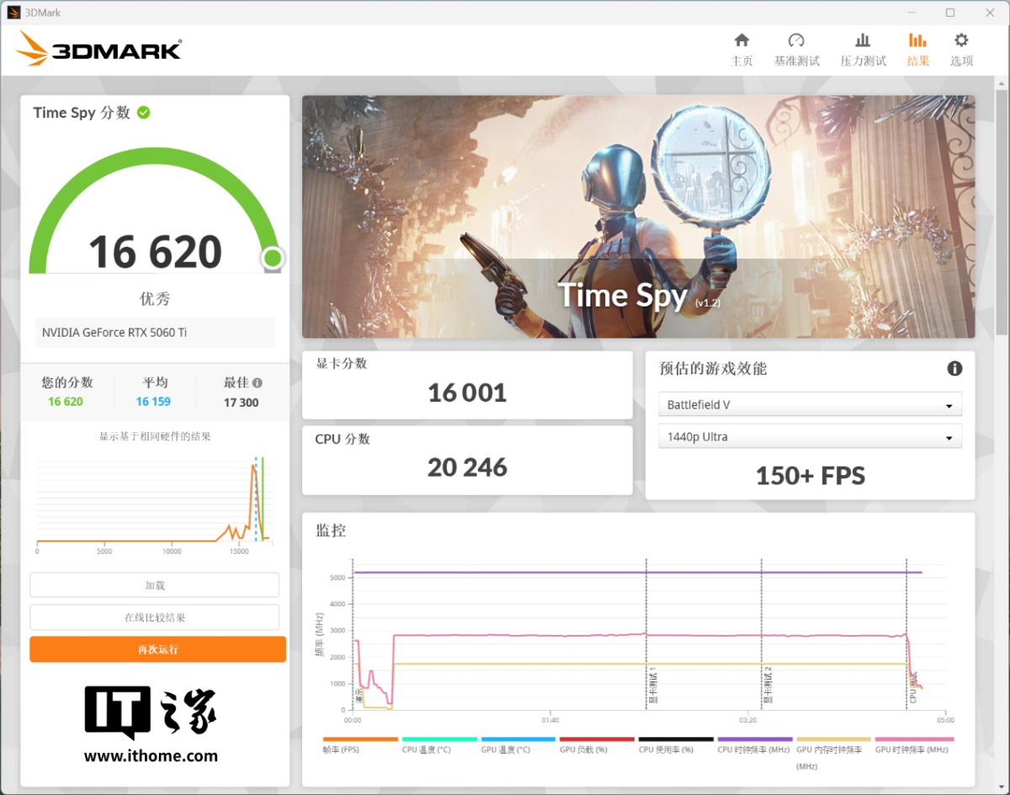Click the vertical scrollbar on right
The width and height of the screenshot is (1010, 795).
pyautogui.click(x=1000, y=211)
